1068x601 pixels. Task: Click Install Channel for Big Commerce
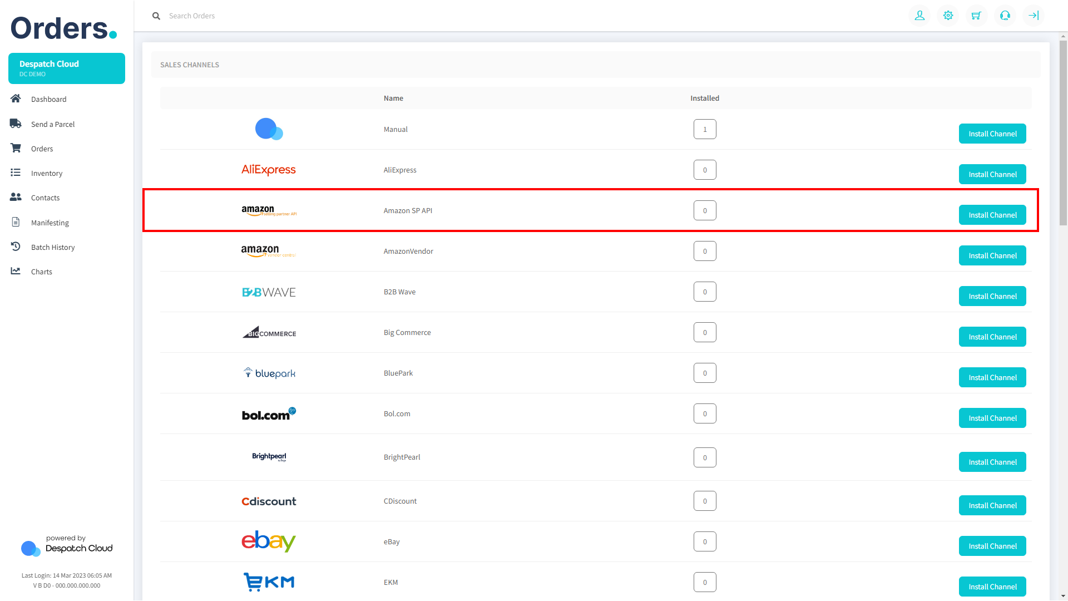pos(992,337)
